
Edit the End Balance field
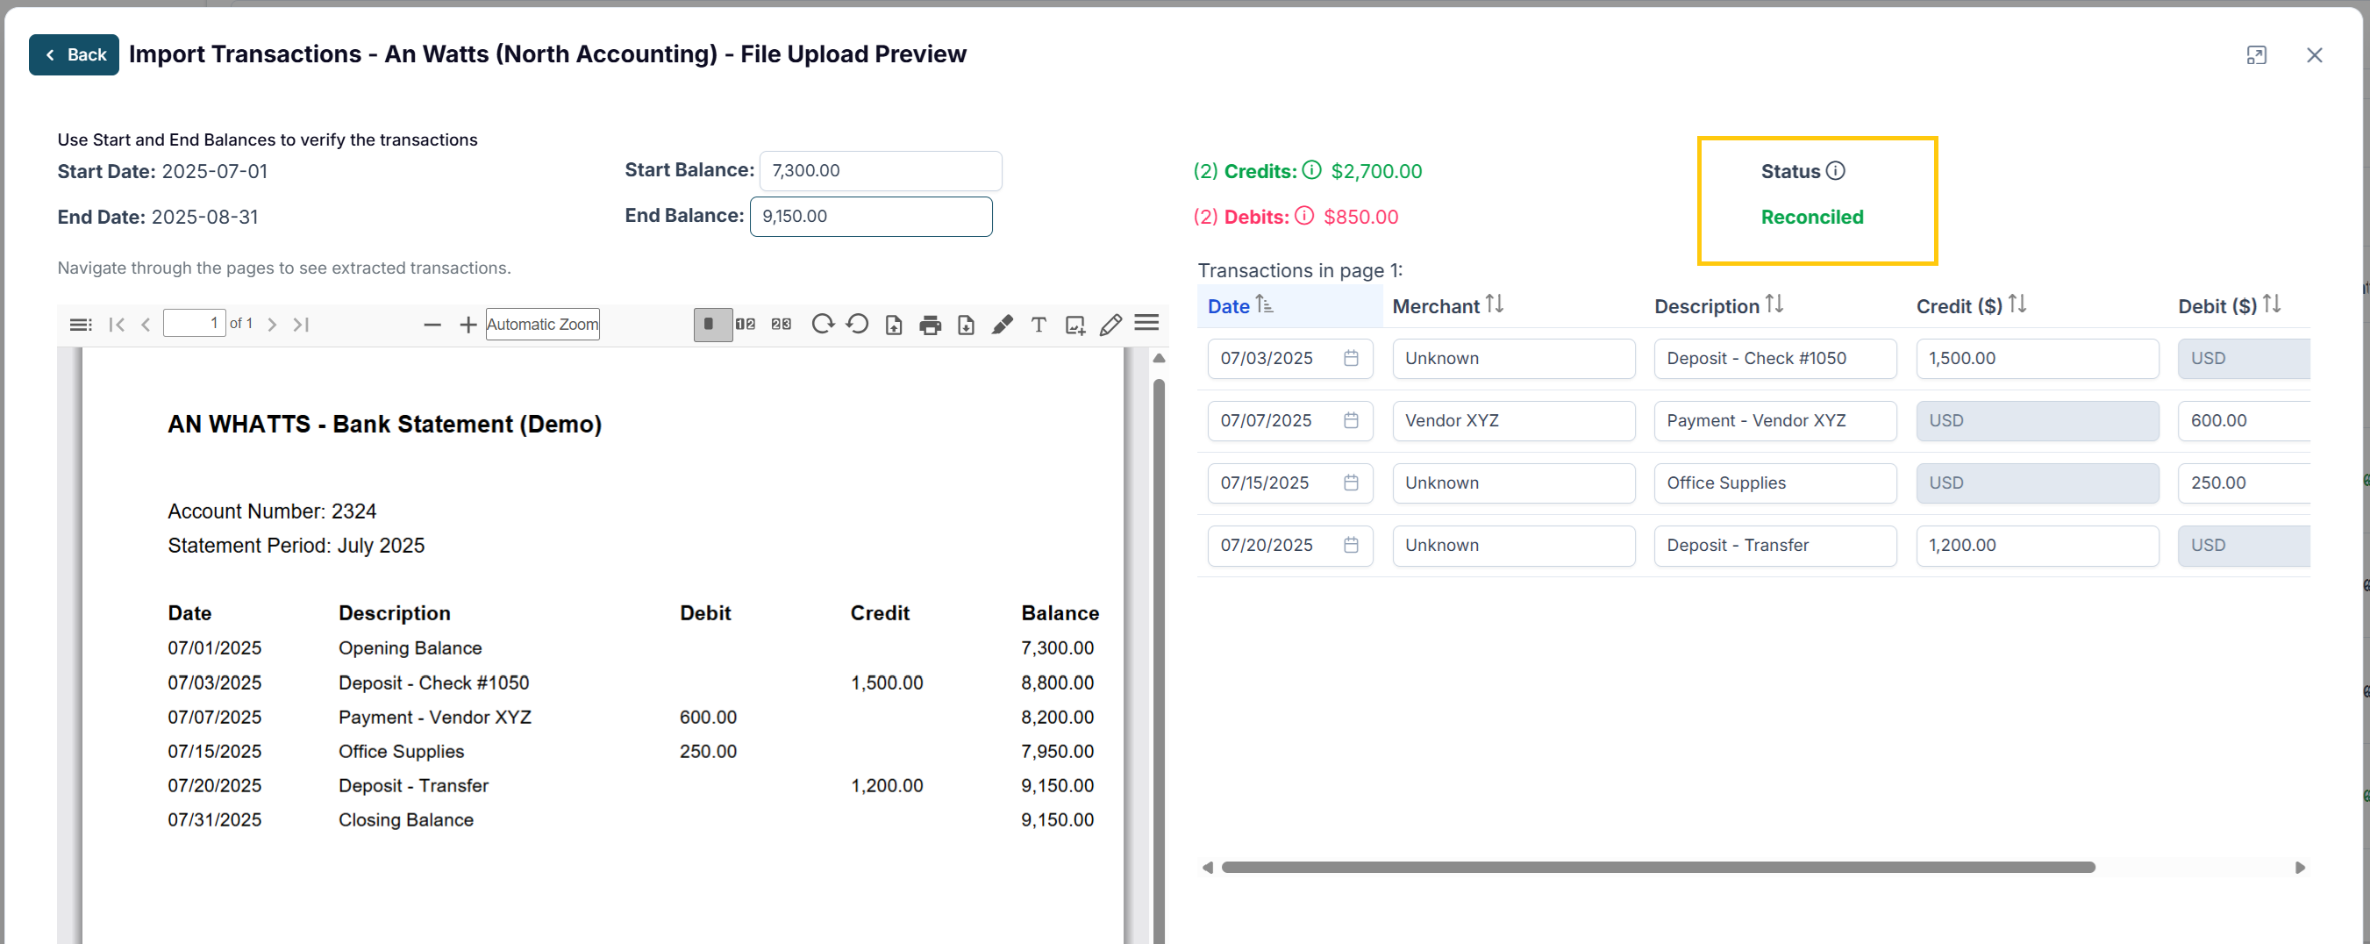click(x=870, y=218)
